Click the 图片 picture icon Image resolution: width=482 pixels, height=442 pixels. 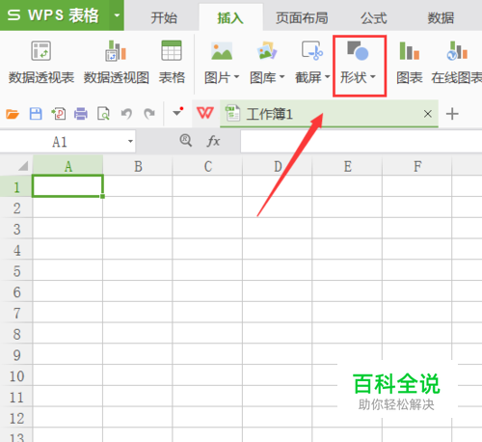point(222,51)
